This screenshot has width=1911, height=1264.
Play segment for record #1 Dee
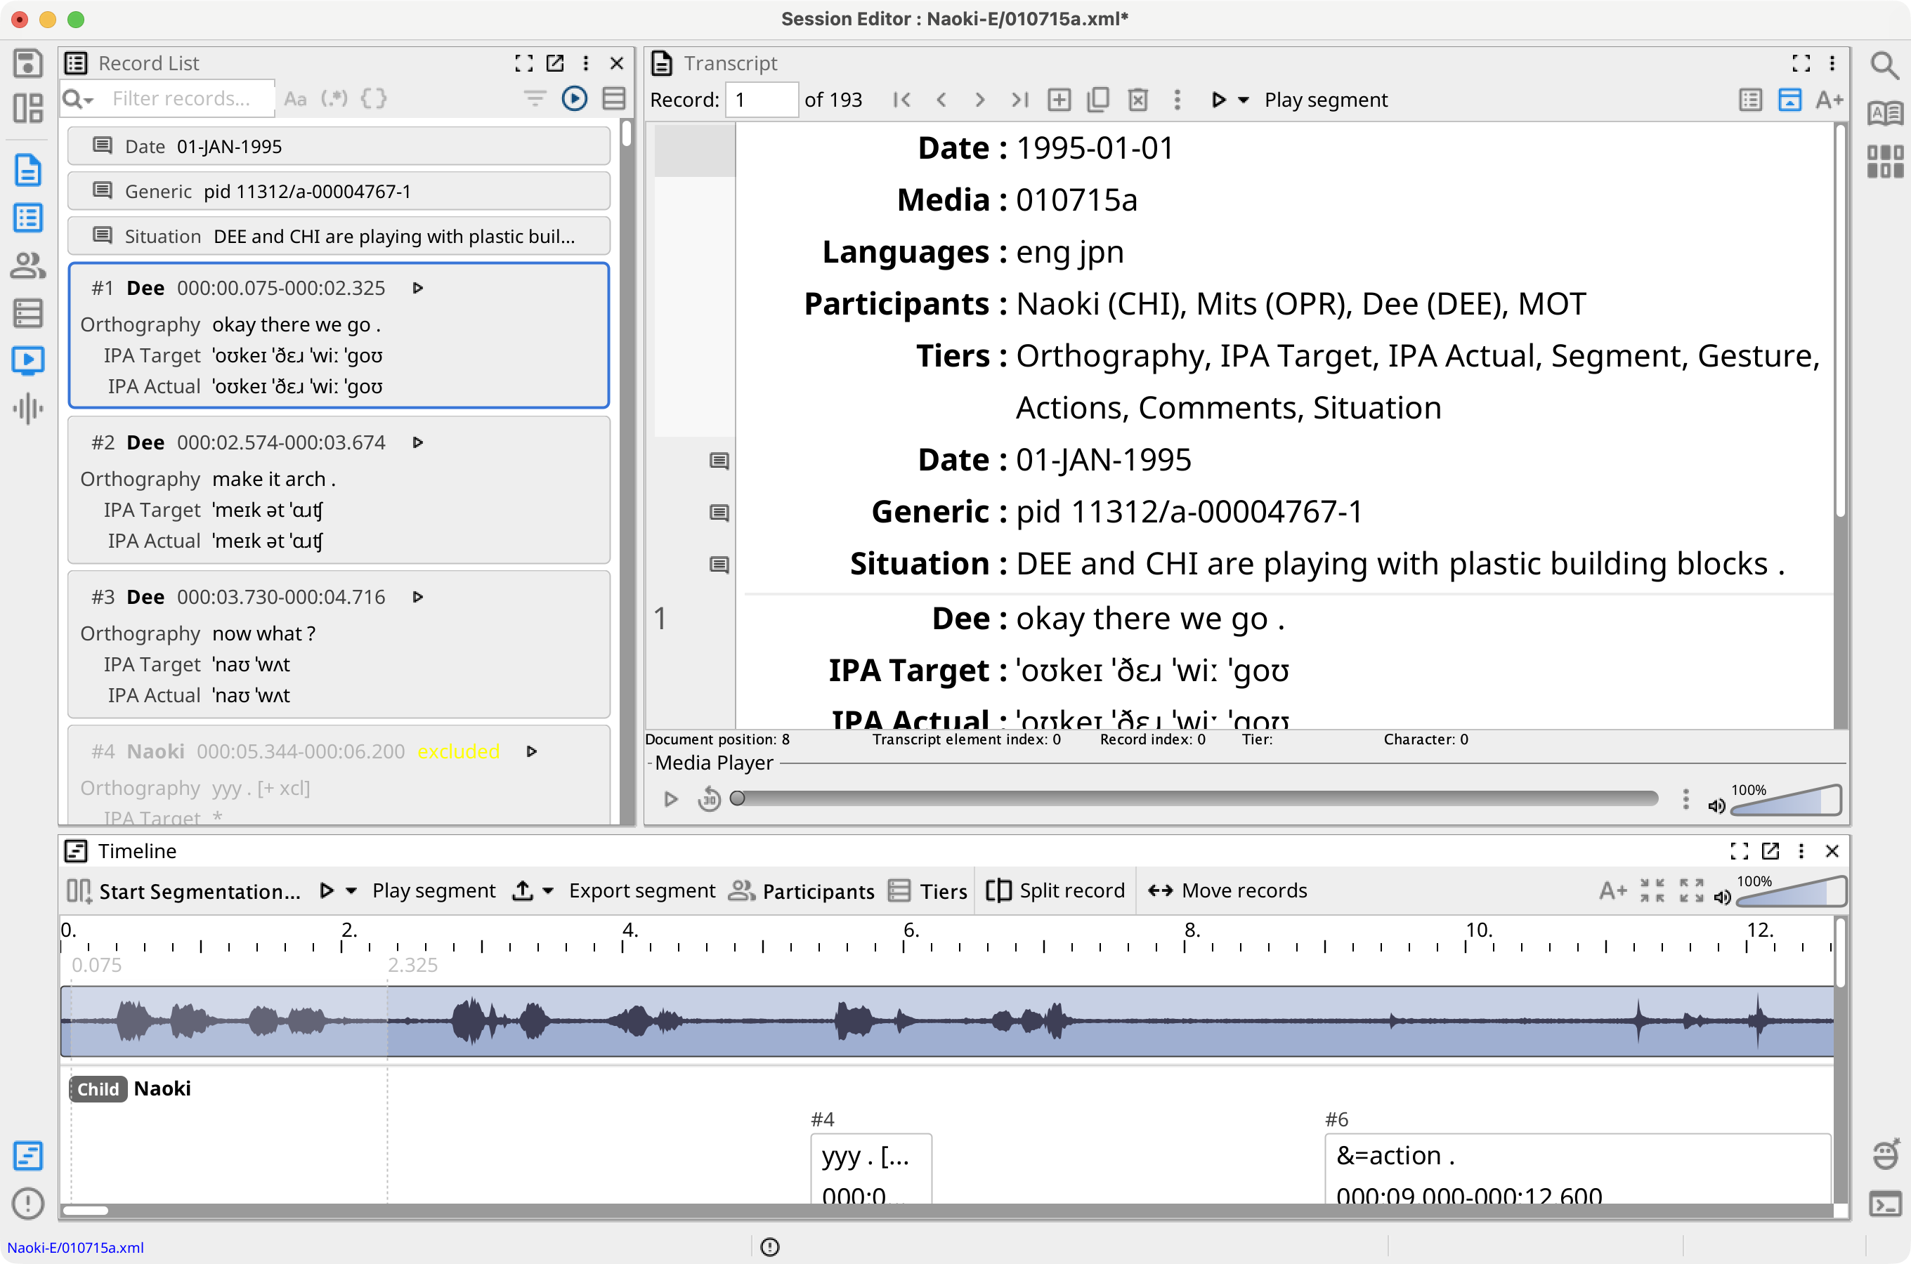(x=417, y=288)
